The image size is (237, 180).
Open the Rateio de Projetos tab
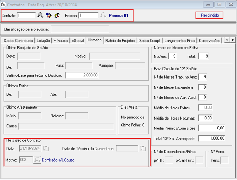point(120,41)
